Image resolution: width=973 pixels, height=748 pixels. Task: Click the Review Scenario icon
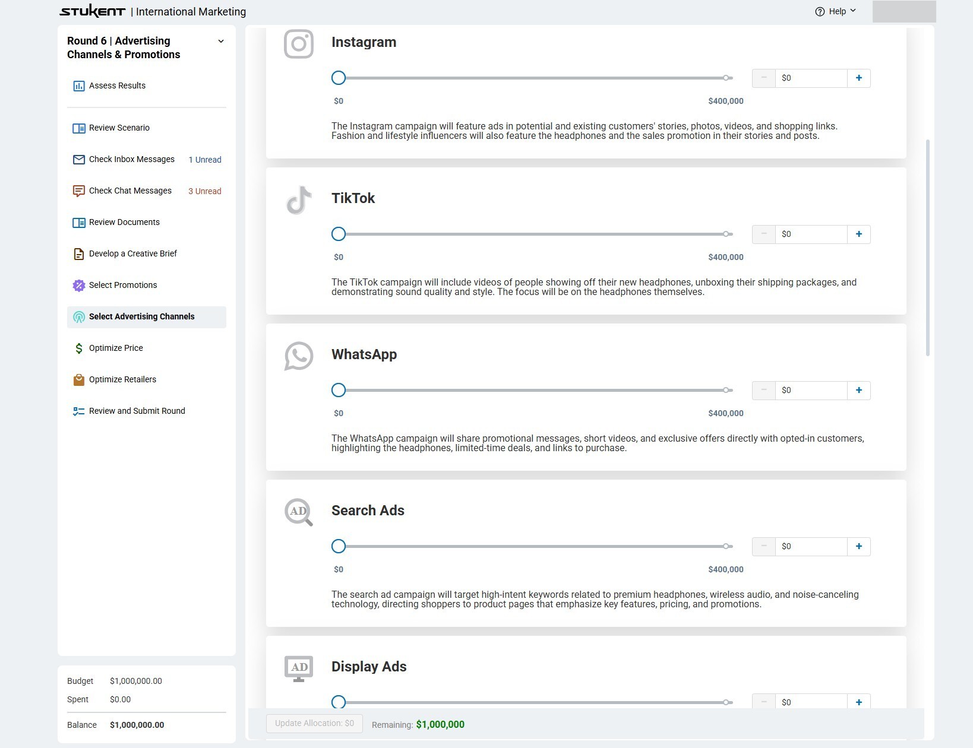[x=78, y=128]
